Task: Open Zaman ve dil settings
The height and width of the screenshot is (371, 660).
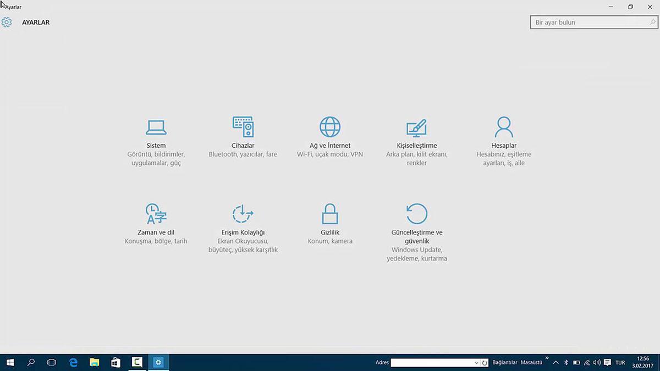Action: coord(156,220)
